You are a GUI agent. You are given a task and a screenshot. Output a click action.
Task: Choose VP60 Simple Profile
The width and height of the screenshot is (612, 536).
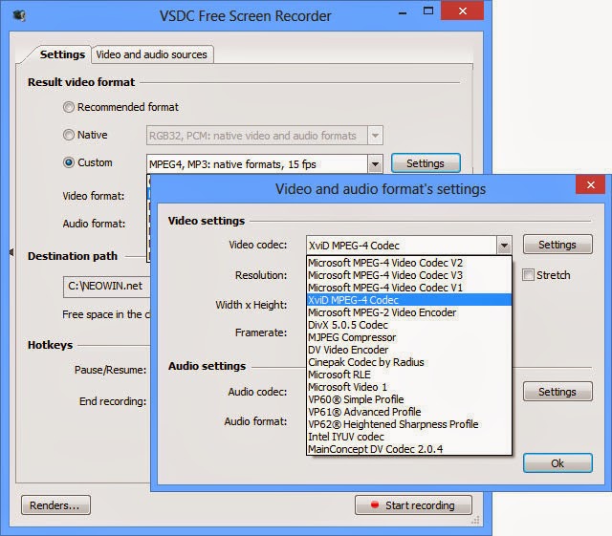pyautogui.click(x=409, y=400)
